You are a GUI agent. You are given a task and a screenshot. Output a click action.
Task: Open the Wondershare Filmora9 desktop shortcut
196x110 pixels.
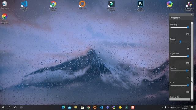point(111,6)
